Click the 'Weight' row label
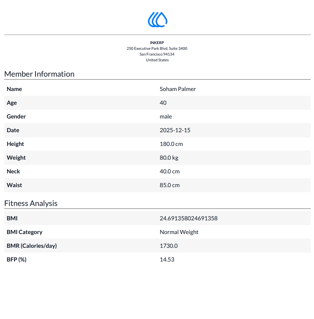The width and height of the screenshot is (314, 319). [16, 158]
